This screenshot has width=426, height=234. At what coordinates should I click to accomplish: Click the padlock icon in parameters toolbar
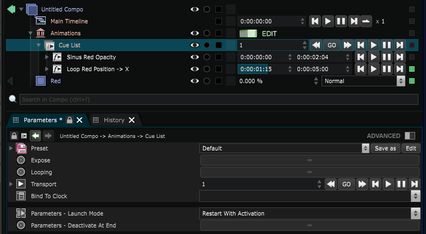click(x=14, y=136)
